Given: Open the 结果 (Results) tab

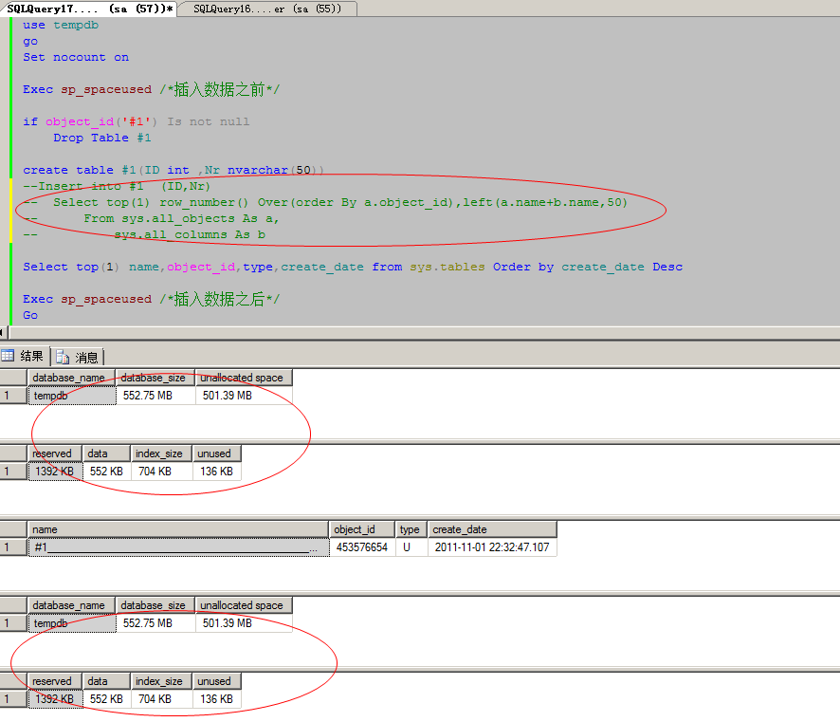Looking at the screenshot, I should point(31,357).
